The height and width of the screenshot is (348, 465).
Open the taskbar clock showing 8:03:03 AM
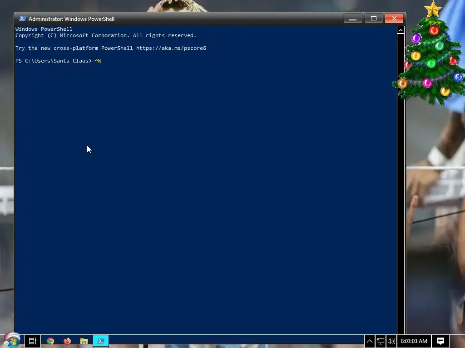[x=414, y=341]
